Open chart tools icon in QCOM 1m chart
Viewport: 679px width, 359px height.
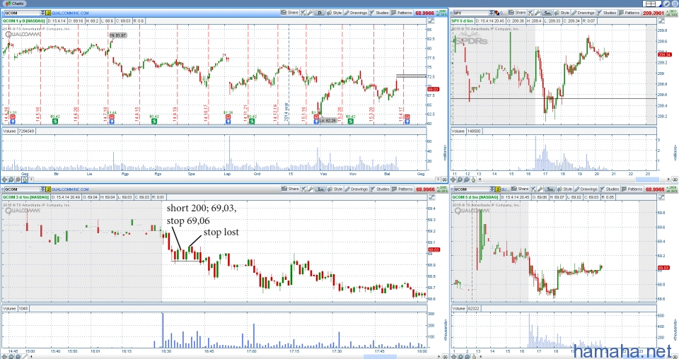[x=303, y=189]
